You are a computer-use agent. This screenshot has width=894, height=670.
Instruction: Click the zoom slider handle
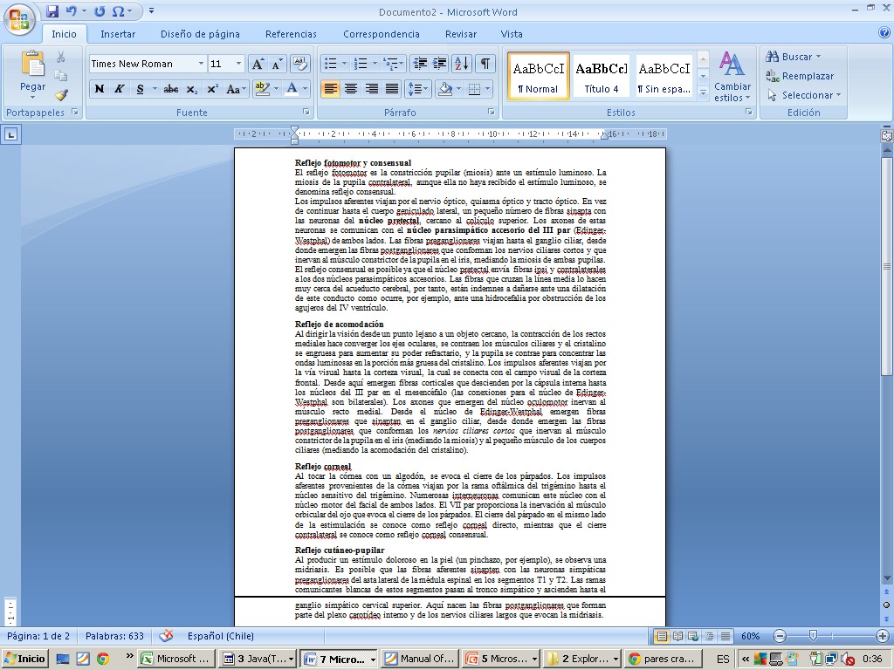(x=813, y=636)
